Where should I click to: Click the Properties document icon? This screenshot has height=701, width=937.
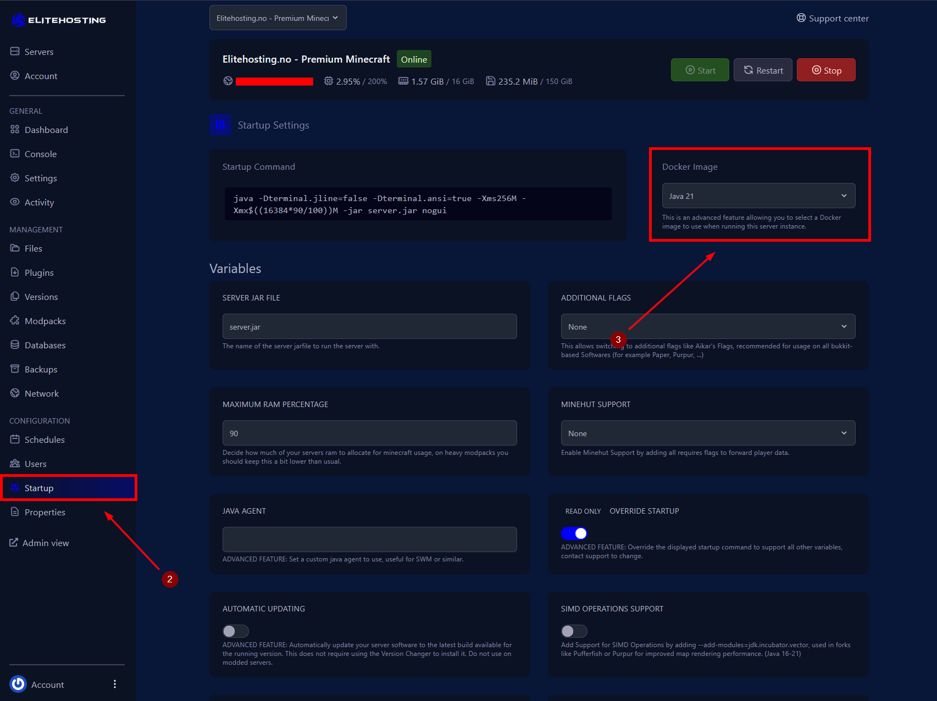[x=15, y=512]
